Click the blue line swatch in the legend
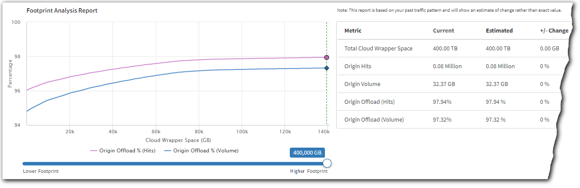Image resolution: width=580 pixels, height=188 pixels. pyautogui.click(x=167, y=151)
